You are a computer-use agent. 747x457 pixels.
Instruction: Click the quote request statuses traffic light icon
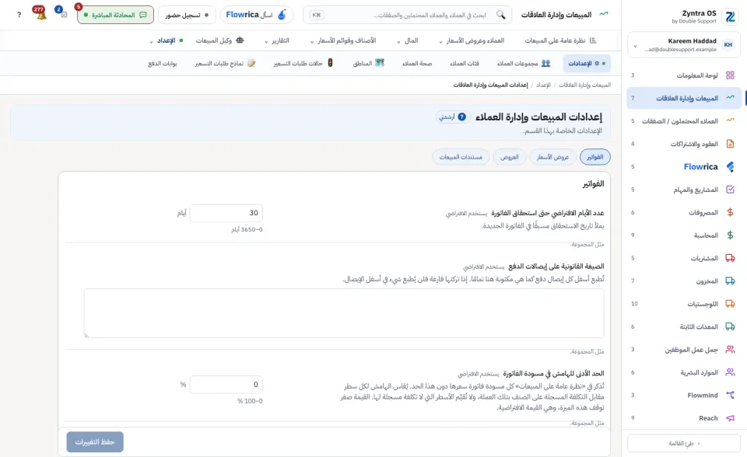[330, 63]
